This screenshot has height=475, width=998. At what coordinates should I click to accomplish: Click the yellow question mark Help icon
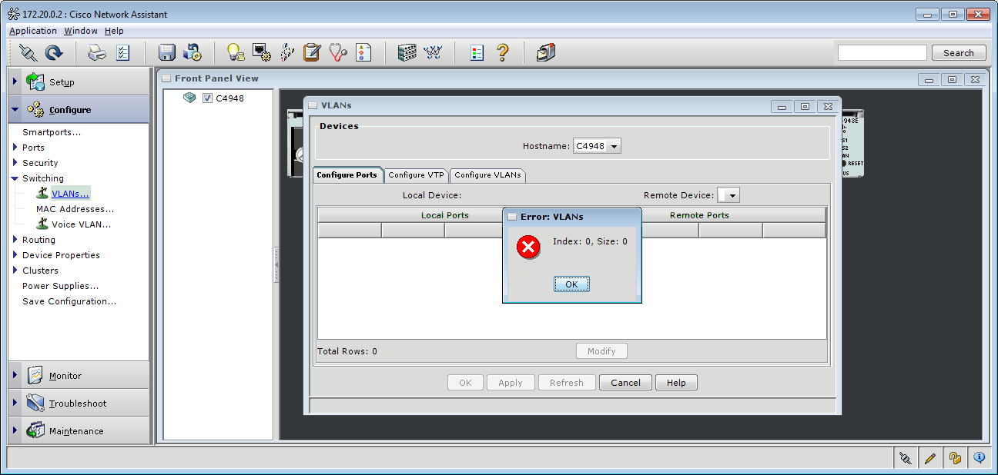[502, 52]
